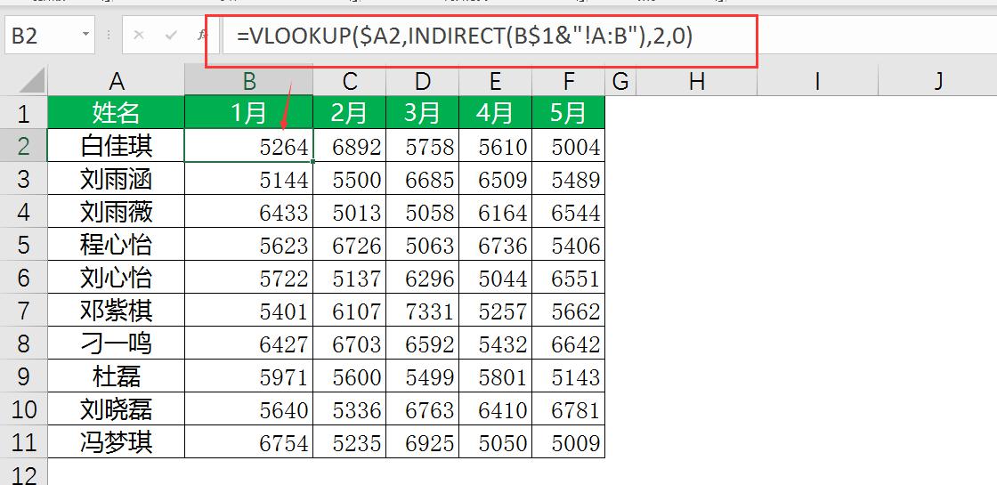Click the 4月 header cell
Image resolution: width=997 pixels, height=485 pixels.
(495, 112)
